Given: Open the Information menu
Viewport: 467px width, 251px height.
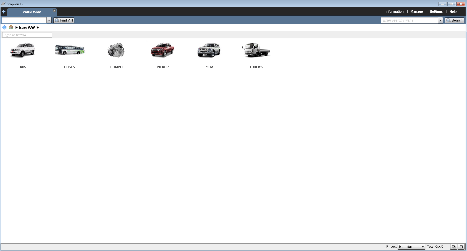Looking at the screenshot, I should tap(394, 12).
